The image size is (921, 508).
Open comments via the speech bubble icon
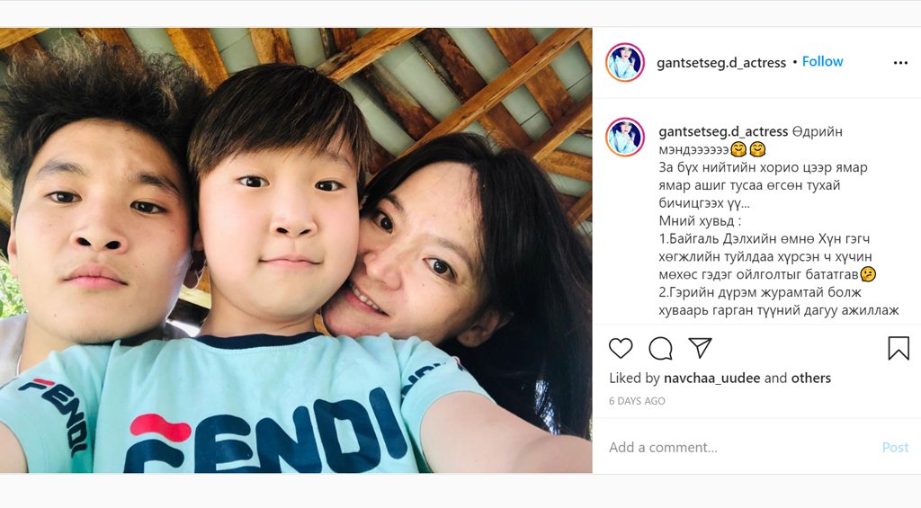[660, 348]
